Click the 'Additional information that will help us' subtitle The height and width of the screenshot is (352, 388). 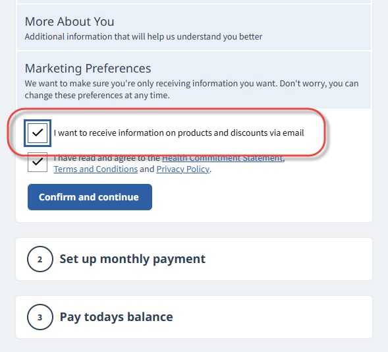point(144,37)
